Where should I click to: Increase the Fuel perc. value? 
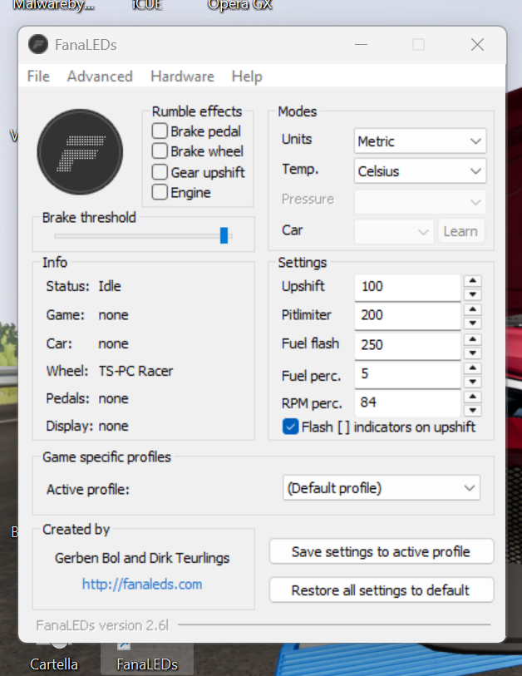pyautogui.click(x=473, y=368)
